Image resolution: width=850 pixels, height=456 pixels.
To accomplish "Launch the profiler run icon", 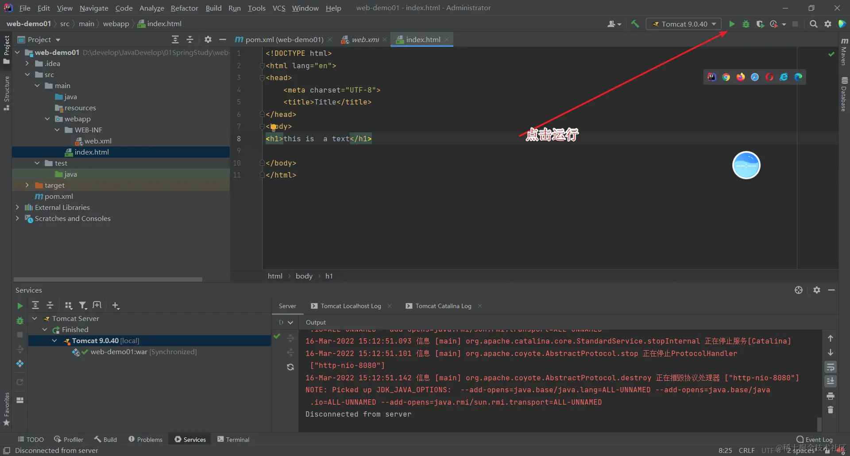I will click(x=774, y=24).
